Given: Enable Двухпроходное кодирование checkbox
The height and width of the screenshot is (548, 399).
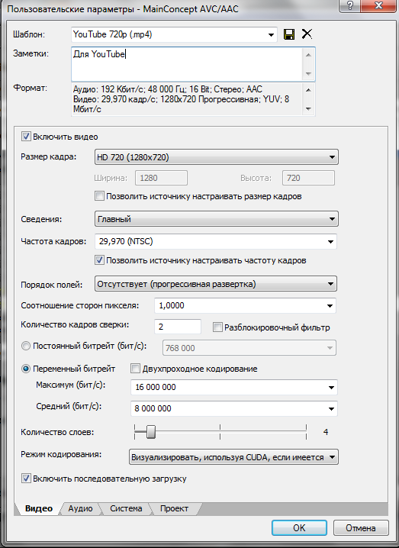Looking at the screenshot, I should point(135,369).
